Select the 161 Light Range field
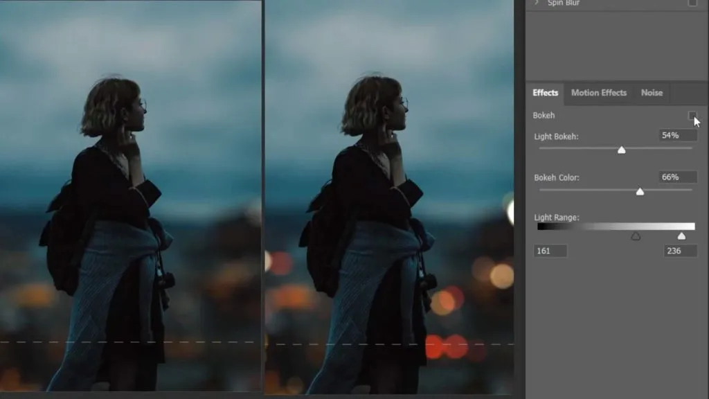 pyautogui.click(x=550, y=251)
